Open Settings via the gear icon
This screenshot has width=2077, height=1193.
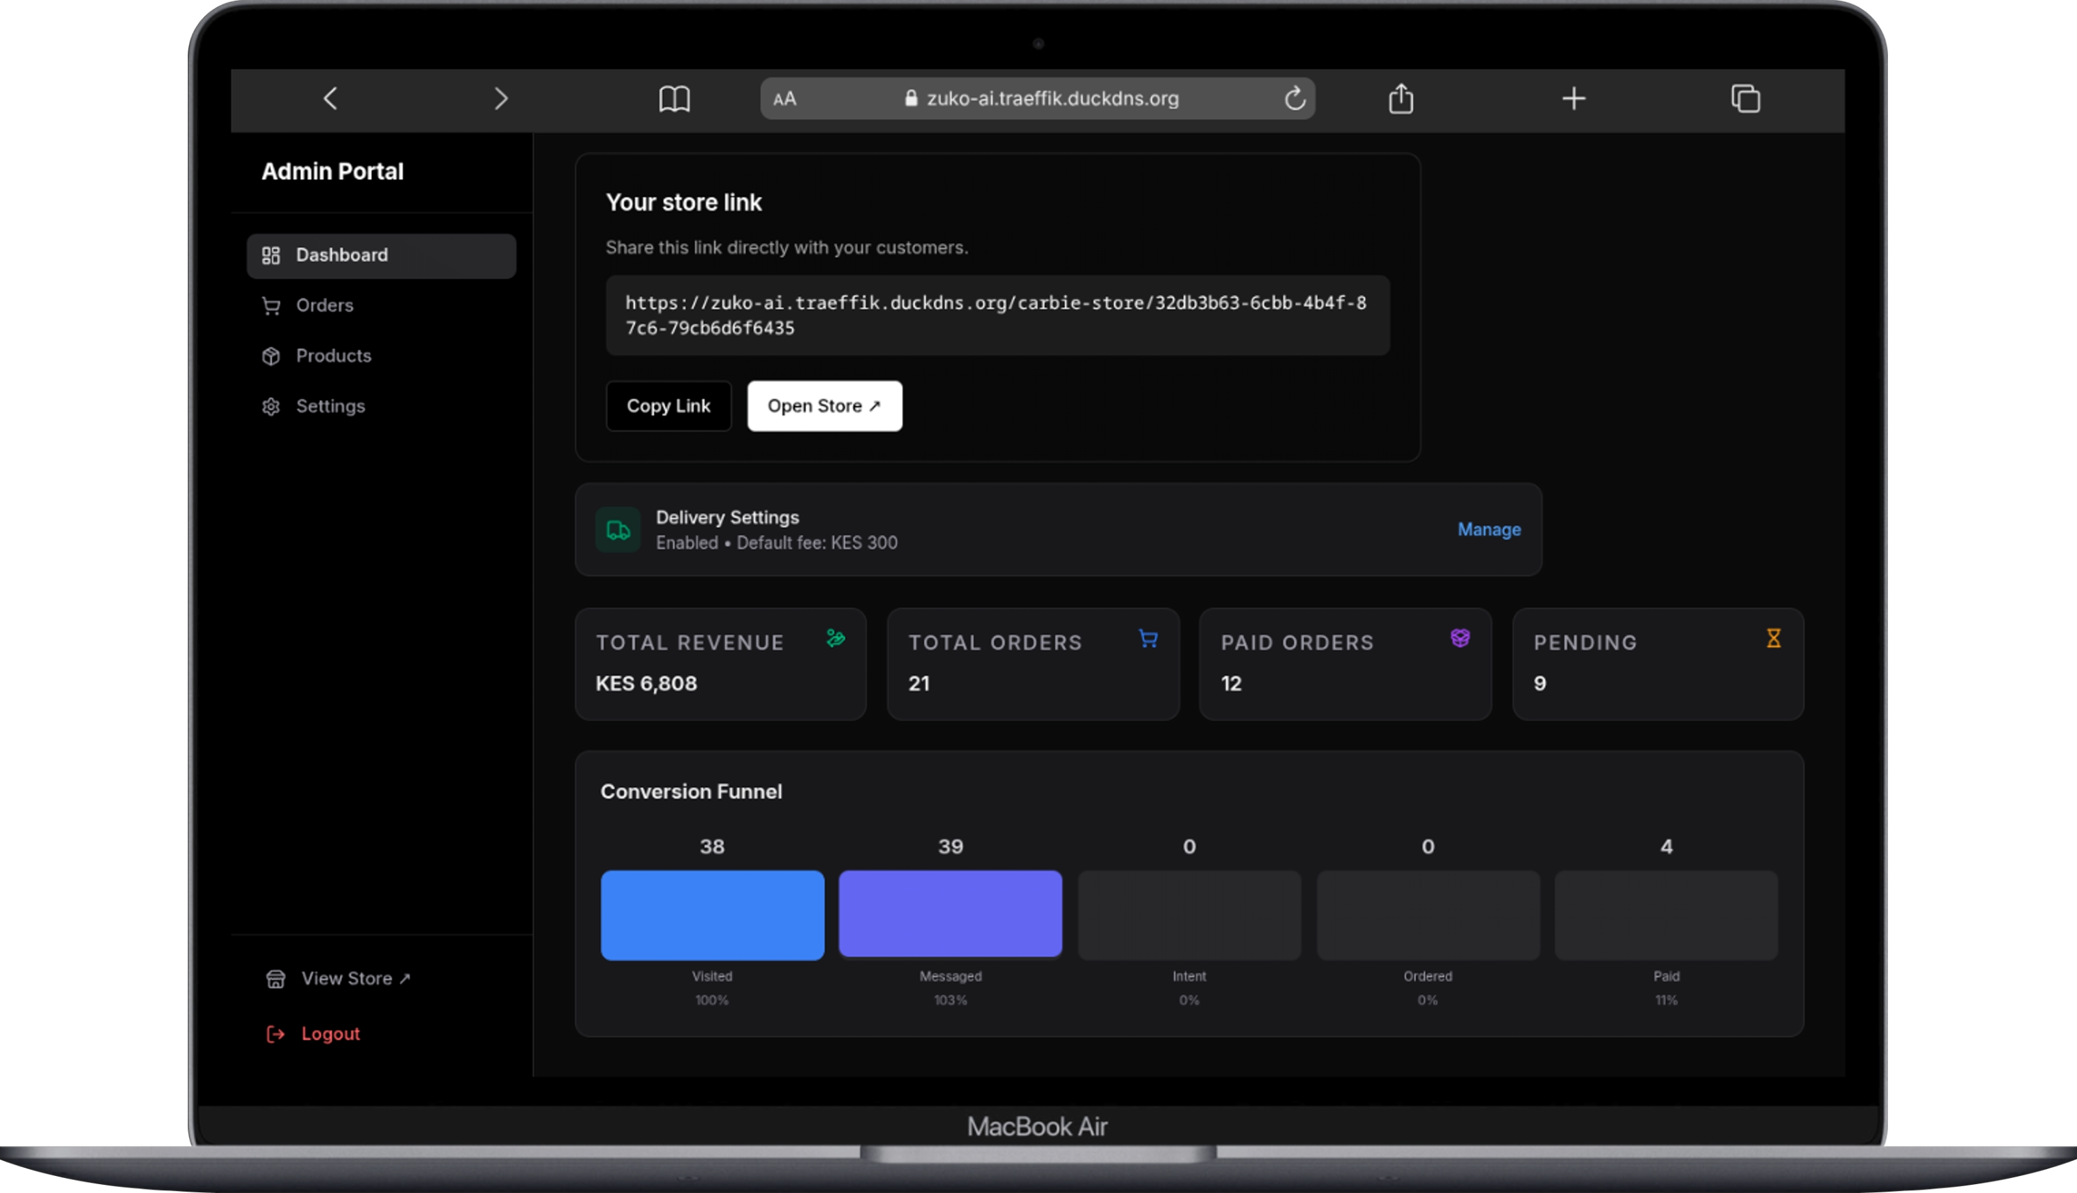271,405
